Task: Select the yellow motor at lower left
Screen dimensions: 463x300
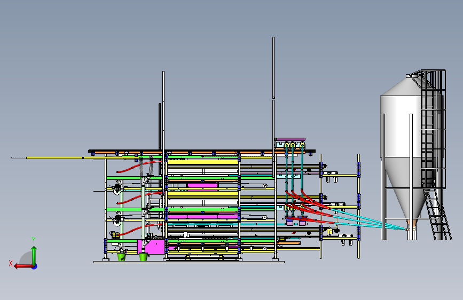Action: [x=115, y=235]
